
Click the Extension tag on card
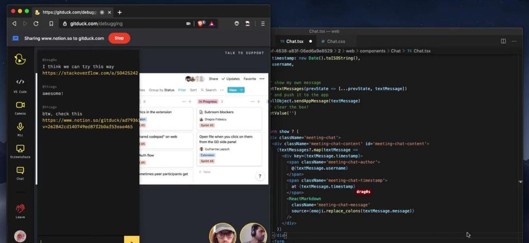[207, 155]
